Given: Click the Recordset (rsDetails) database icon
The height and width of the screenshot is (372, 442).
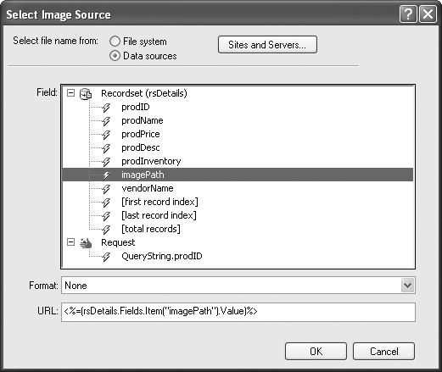Looking at the screenshot, I should click(x=86, y=94).
